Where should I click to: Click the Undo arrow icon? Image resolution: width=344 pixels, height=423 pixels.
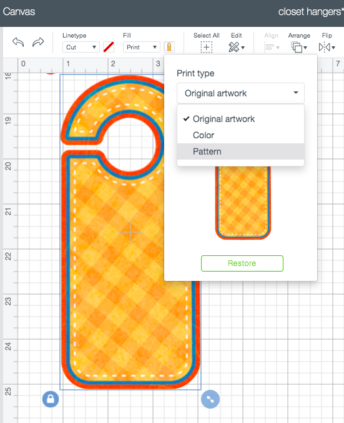[18, 42]
